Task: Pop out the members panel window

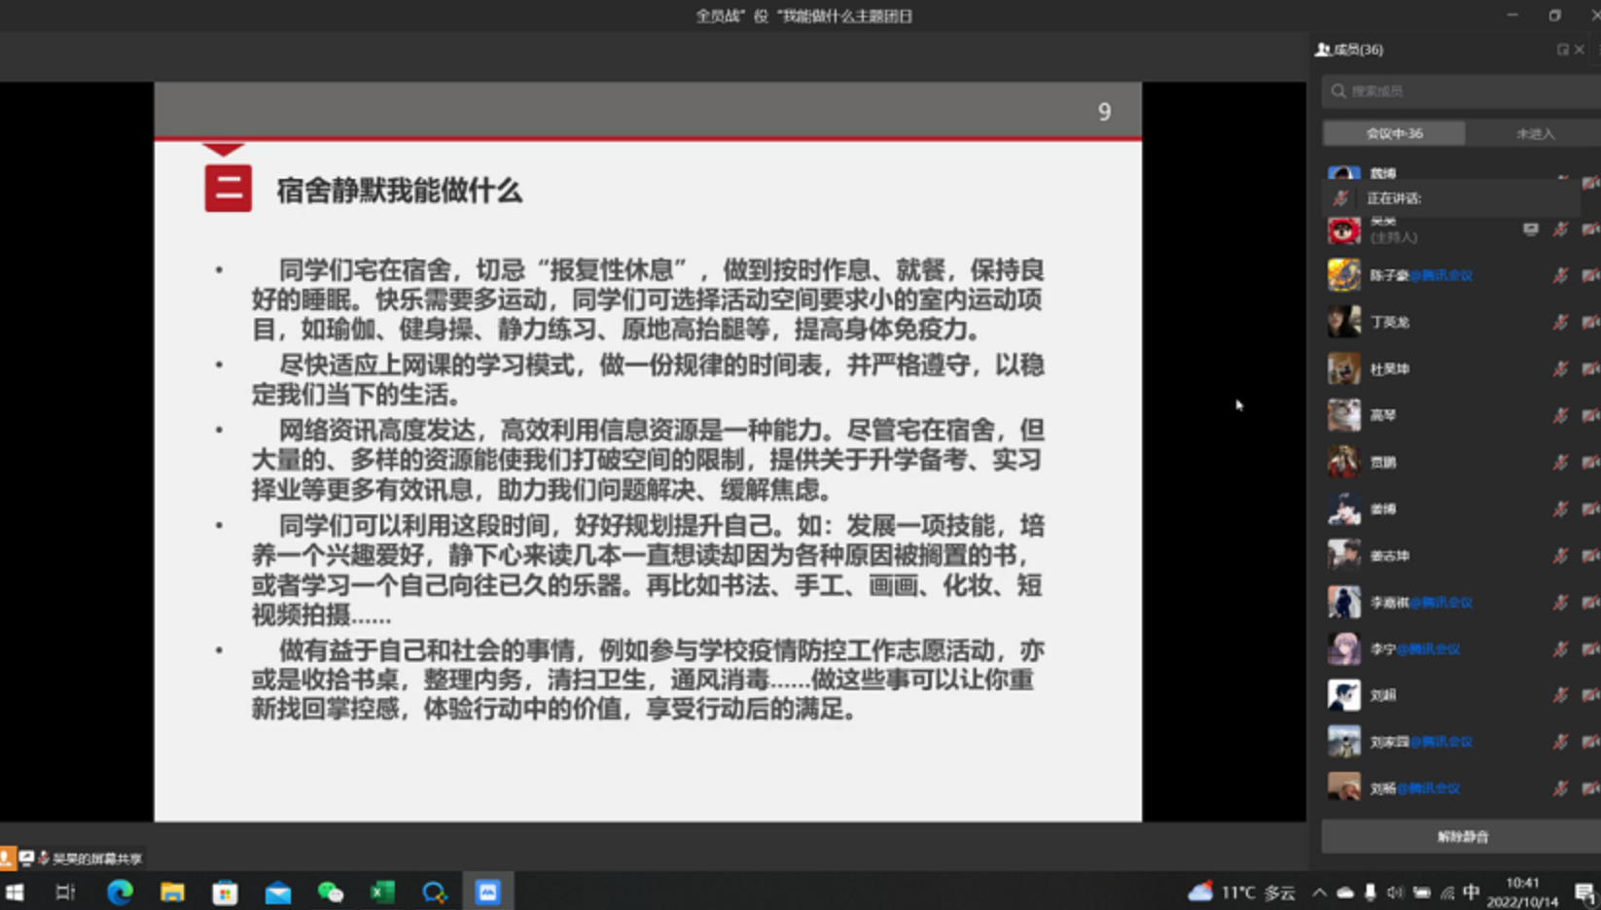Action: point(1562,50)
